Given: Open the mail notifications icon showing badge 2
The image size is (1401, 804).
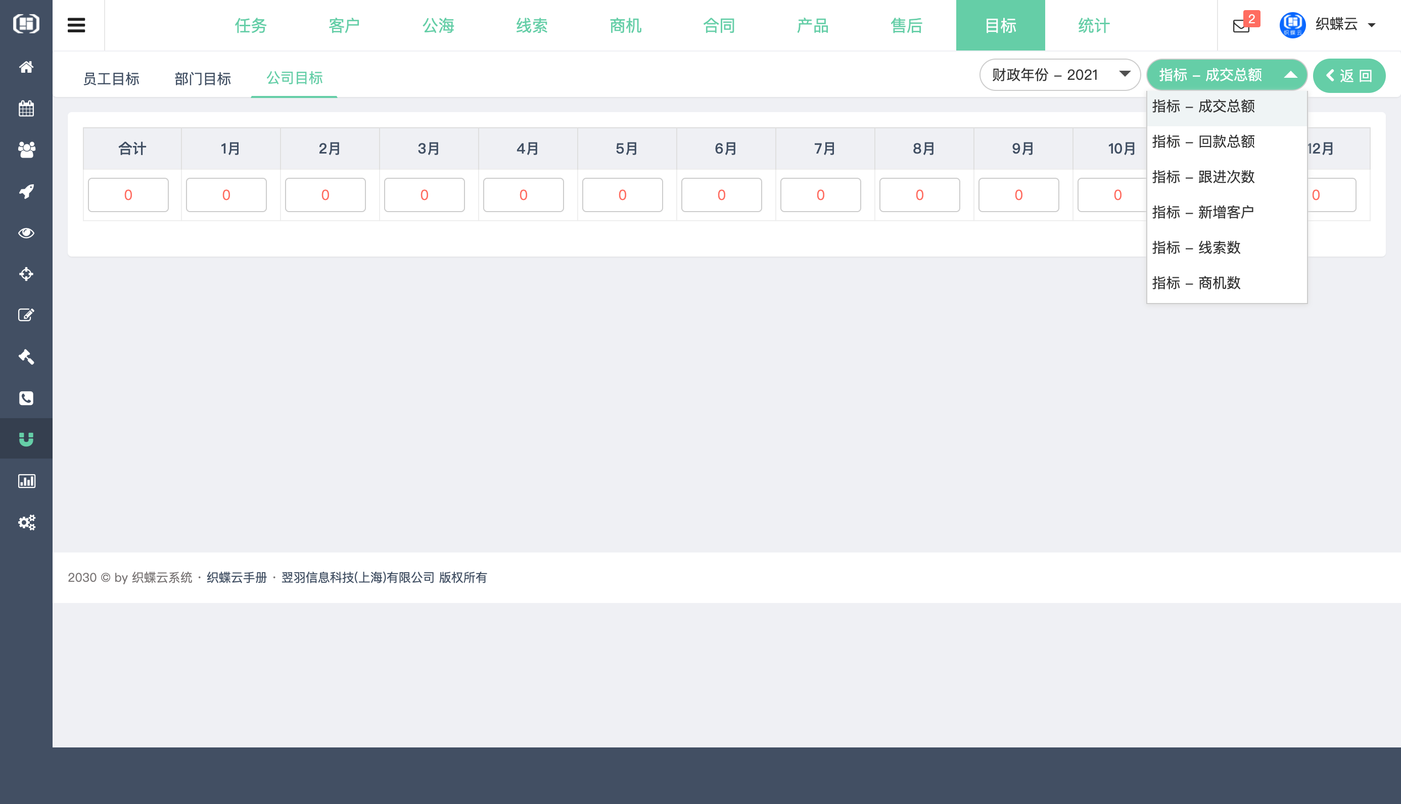Looking at the screenshot, I should click(x=1241, y=26).
